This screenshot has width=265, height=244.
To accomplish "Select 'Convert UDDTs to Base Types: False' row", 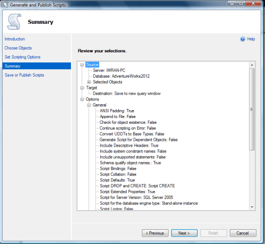I will [132, 134].
